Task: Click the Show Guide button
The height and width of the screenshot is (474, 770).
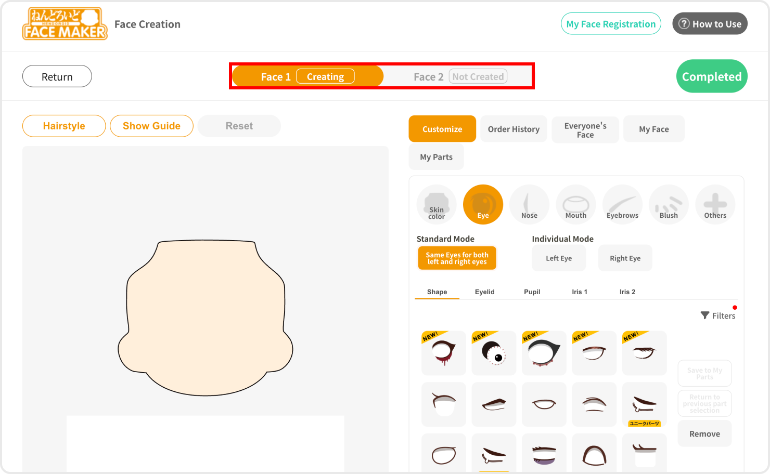Action: tap(151, 126)
